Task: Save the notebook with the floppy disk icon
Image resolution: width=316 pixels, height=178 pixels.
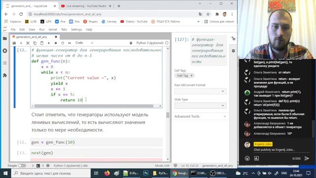Action: (14, 43)
